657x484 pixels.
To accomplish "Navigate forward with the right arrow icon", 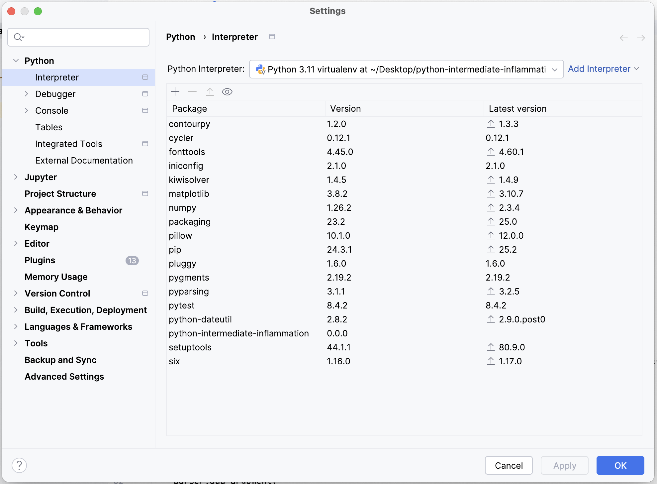I will click(x=641, y=38).
